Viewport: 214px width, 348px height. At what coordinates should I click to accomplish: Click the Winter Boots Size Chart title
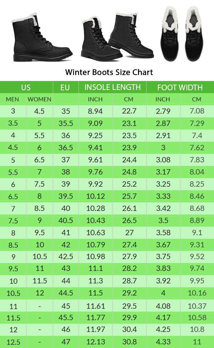tap(109, 72)
